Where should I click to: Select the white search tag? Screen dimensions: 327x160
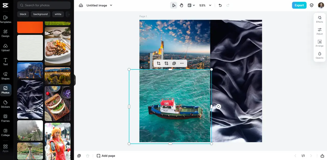click(58, 14)
